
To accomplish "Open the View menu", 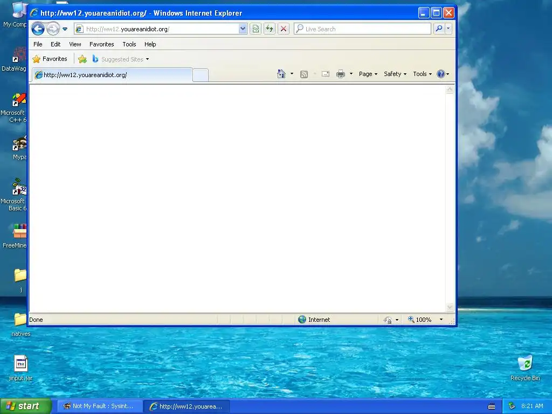I will tap(75, 44).
